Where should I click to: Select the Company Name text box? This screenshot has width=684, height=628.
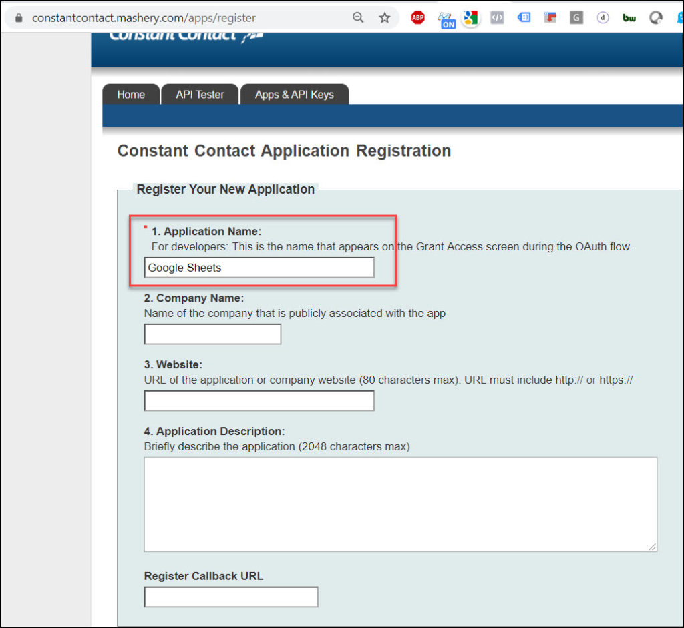click(x=212, y=334)
